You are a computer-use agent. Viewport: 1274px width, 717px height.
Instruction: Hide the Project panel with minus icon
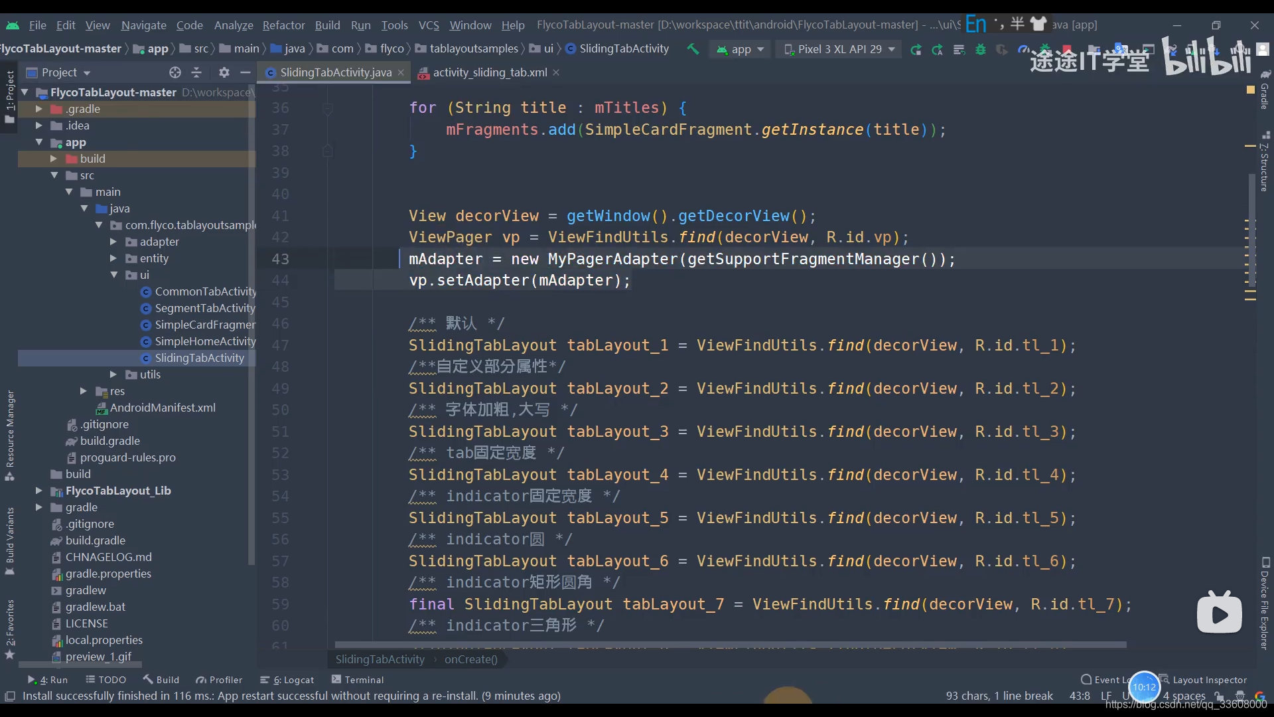click(x=246, y=72)
